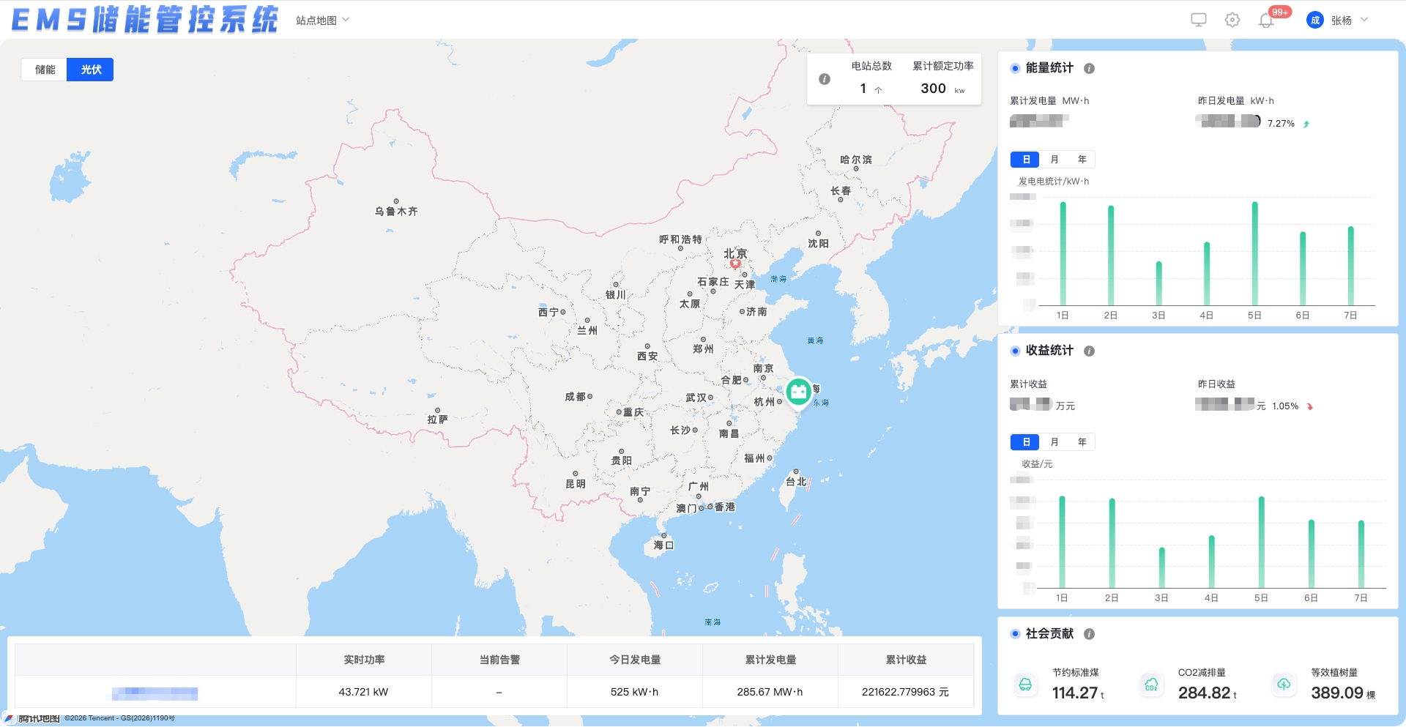Click the 累计额定功率 300 kw value
Screen dimensions: 1406x727
pos(942,89)
